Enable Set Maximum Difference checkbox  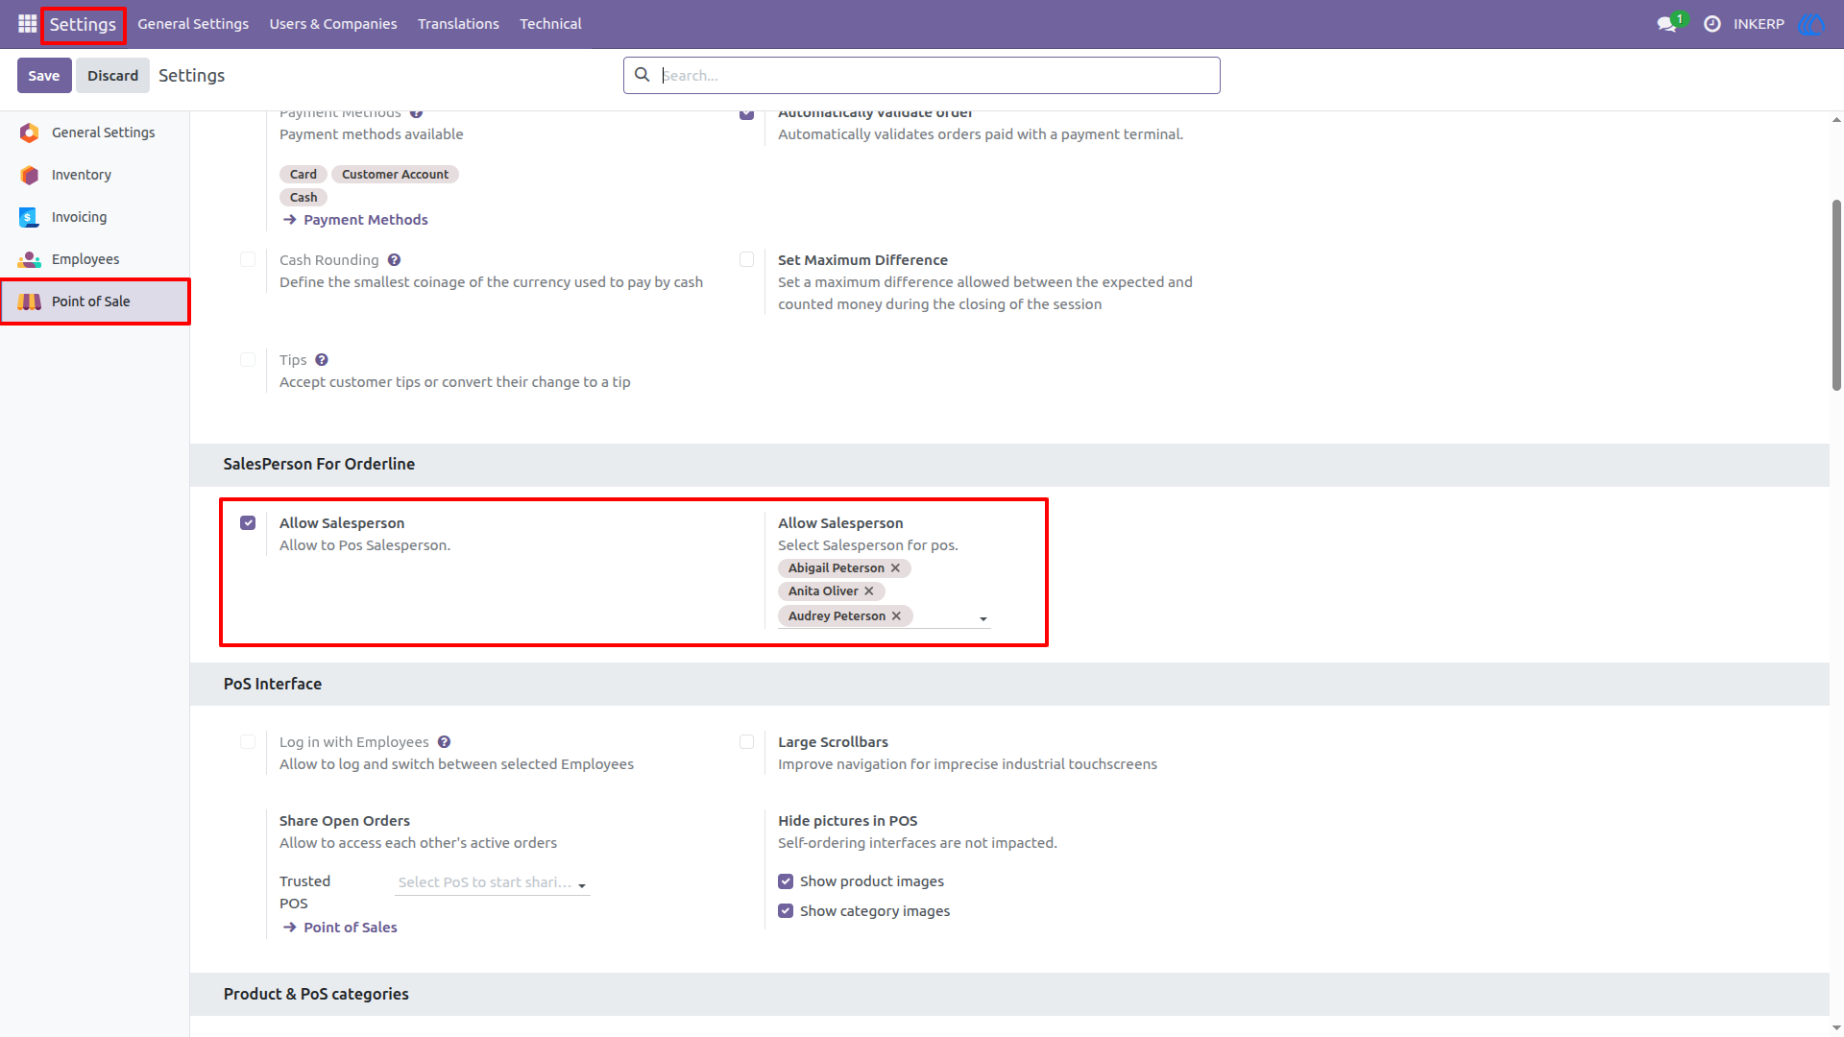point(746,260)
